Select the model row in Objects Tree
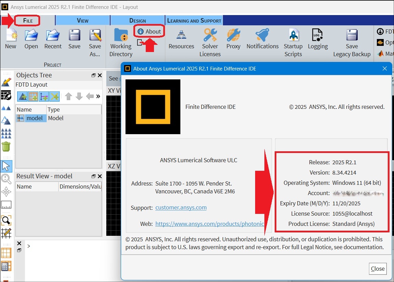 [x=35, y=118]
